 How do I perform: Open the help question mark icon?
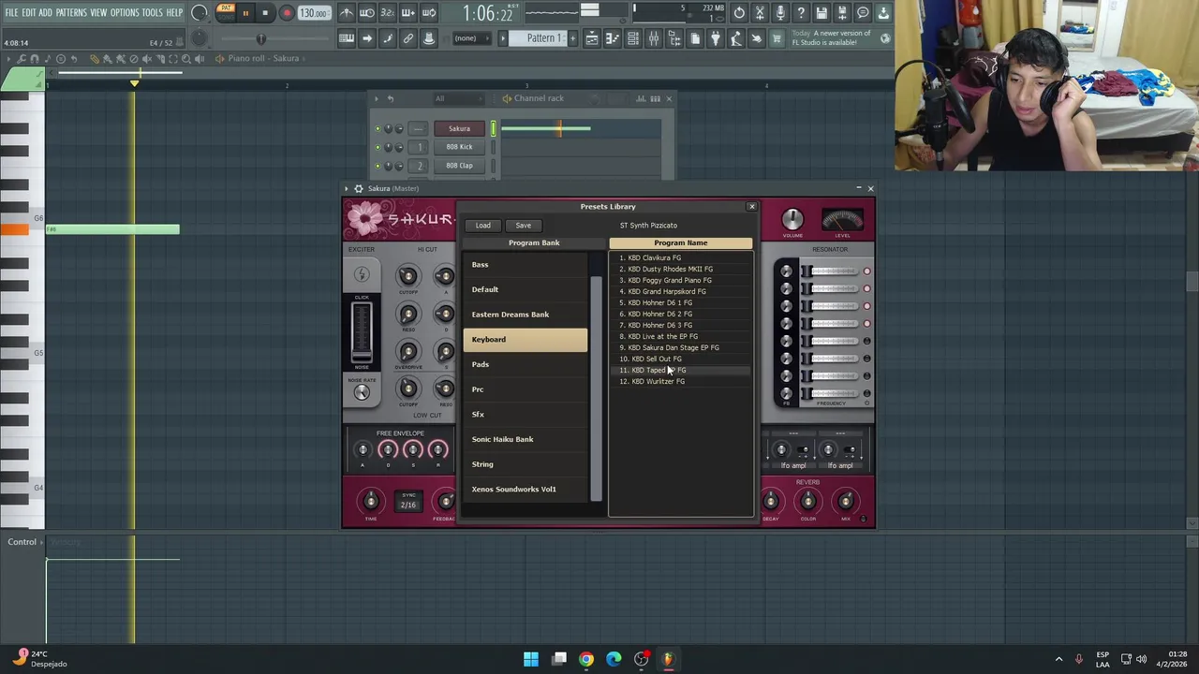pyautogui.click(x=801, y=13)
